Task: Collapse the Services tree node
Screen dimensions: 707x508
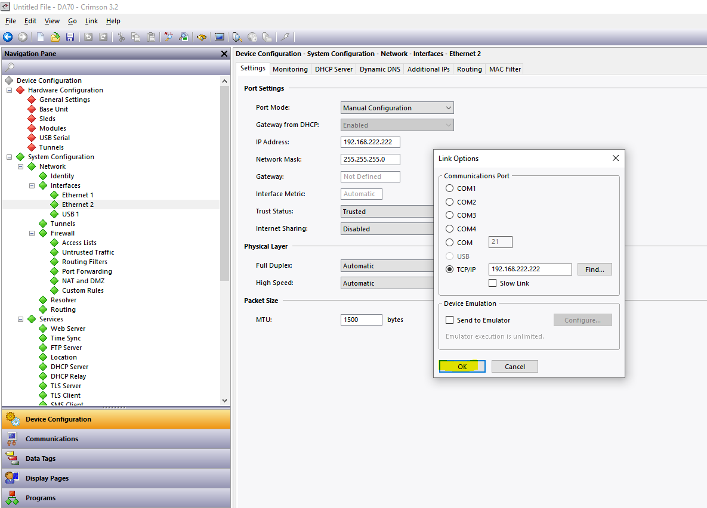Action: point(20,319)
